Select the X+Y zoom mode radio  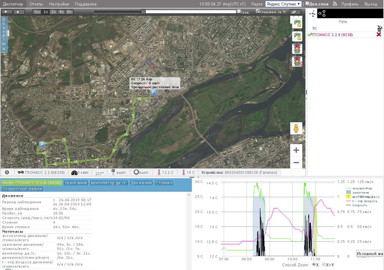point(324,265)
